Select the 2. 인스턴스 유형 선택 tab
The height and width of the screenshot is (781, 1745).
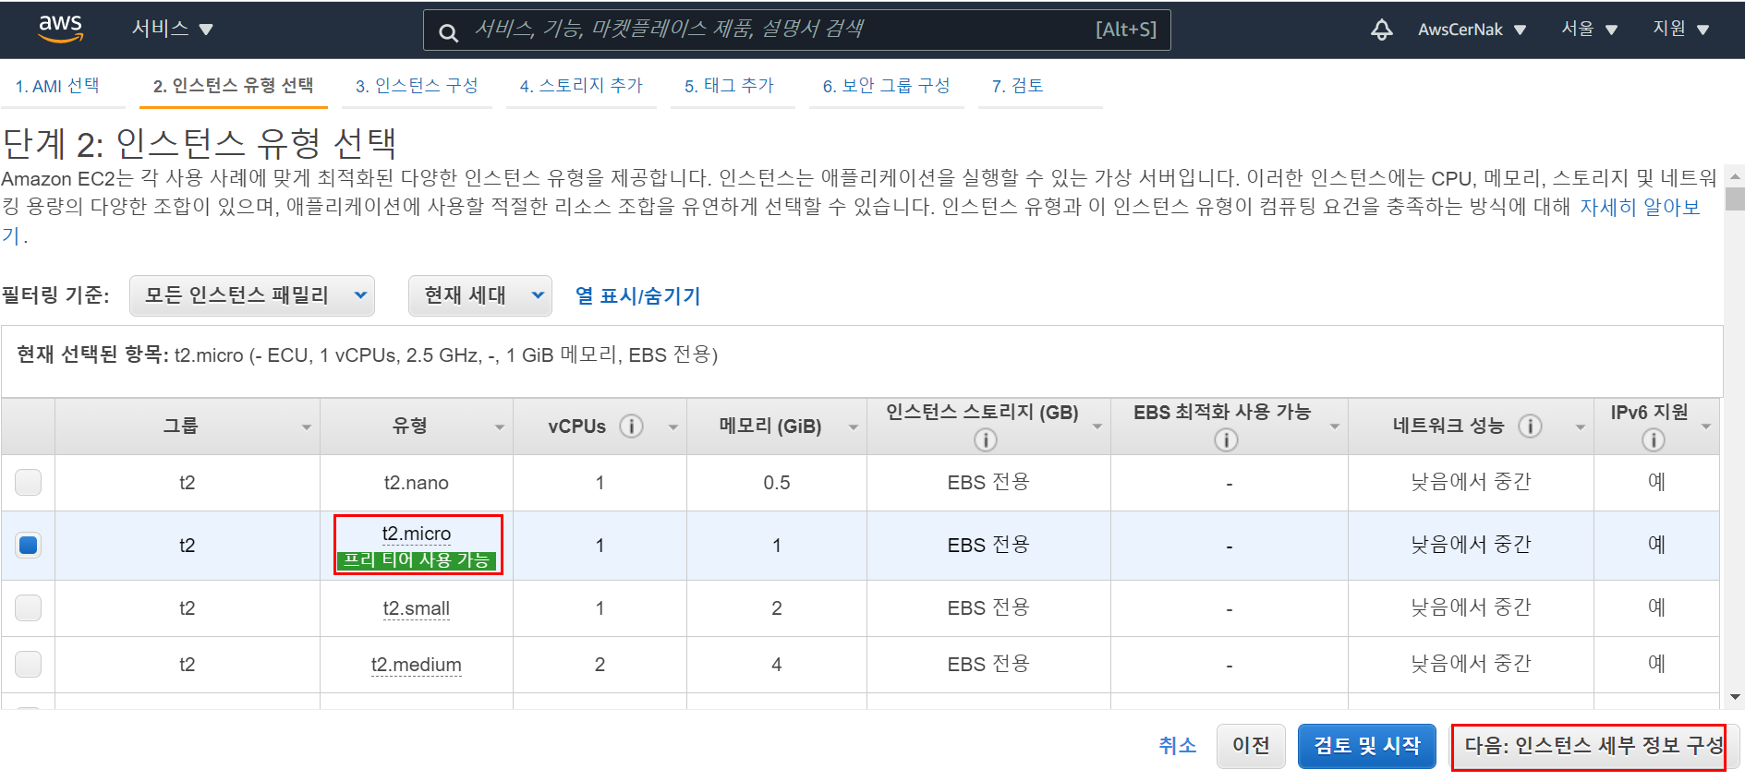pos(233,86)
